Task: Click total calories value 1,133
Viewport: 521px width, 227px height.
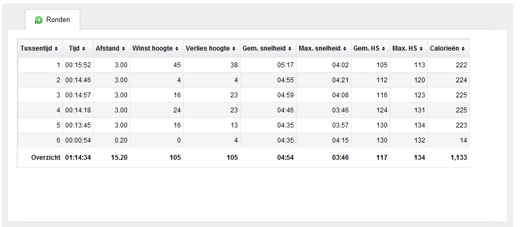Action: tap(459, 158)
